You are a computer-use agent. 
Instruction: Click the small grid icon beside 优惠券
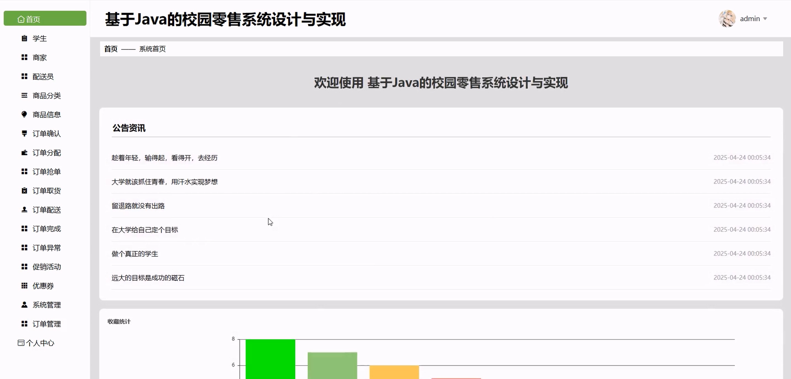24,286
